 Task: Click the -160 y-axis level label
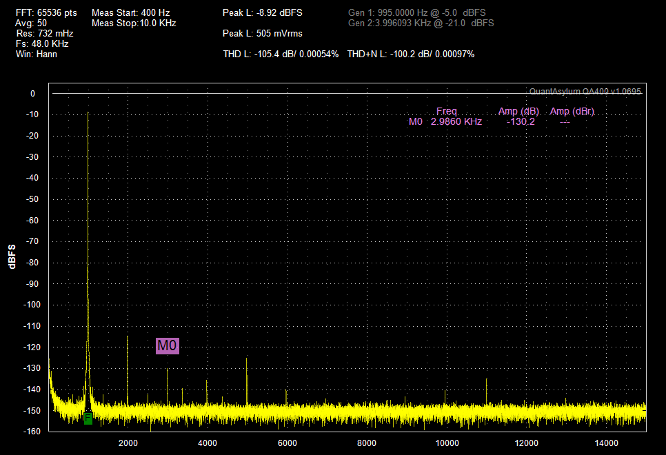point(32,432)
